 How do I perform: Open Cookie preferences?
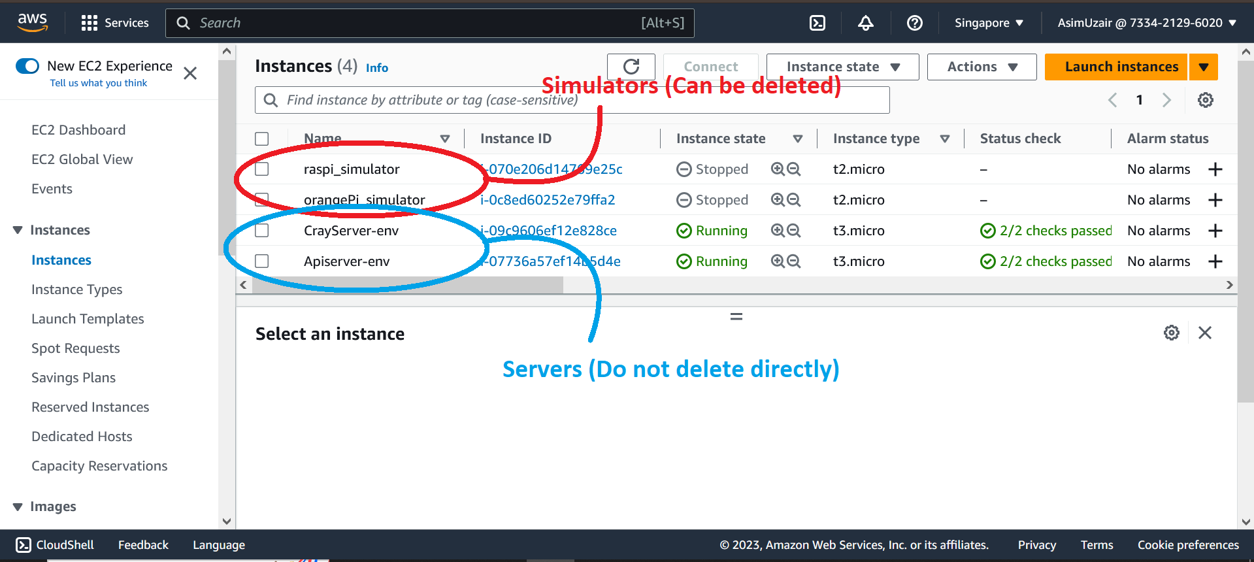(1188, 545)
